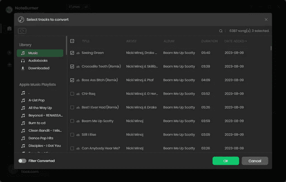Toggle the Filter Converted switch
Viewport: 286px width, 182px height.
click(22, 161)
